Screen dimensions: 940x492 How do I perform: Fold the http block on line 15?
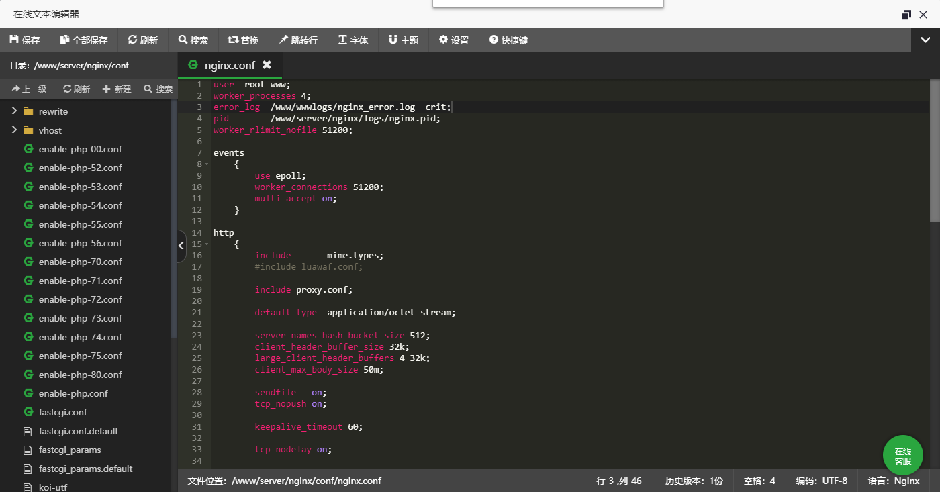207,244
